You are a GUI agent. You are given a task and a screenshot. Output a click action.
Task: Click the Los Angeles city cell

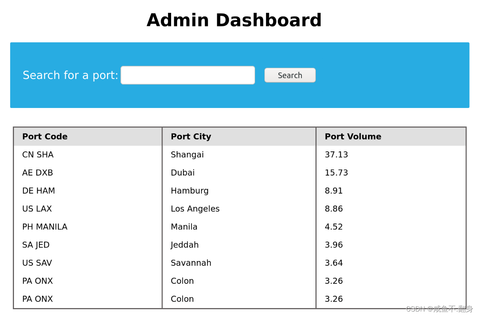(x=195, y=209)
